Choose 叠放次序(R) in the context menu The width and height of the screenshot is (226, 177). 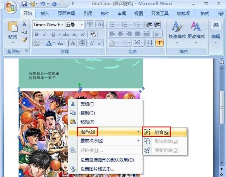[x=106, y=140]
